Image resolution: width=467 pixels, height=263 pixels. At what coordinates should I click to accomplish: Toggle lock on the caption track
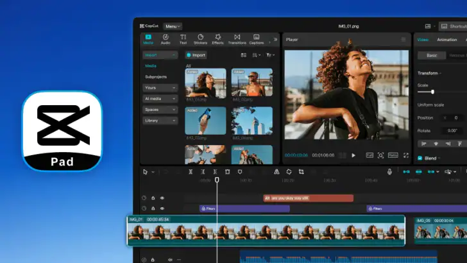point(153,198)
